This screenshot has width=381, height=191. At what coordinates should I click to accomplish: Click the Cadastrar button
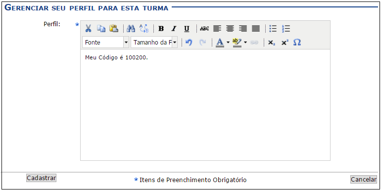click(x=41, y=178)
